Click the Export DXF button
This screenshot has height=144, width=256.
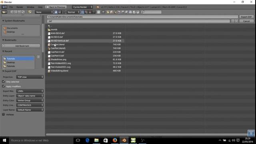point(246,17)
